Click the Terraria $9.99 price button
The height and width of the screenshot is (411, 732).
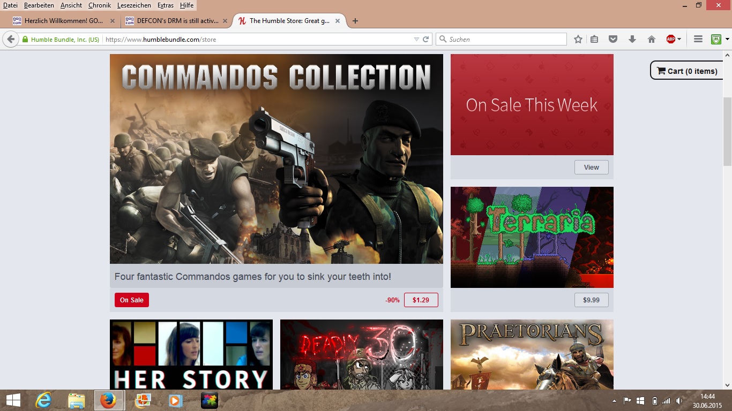[x=592, y=300]
